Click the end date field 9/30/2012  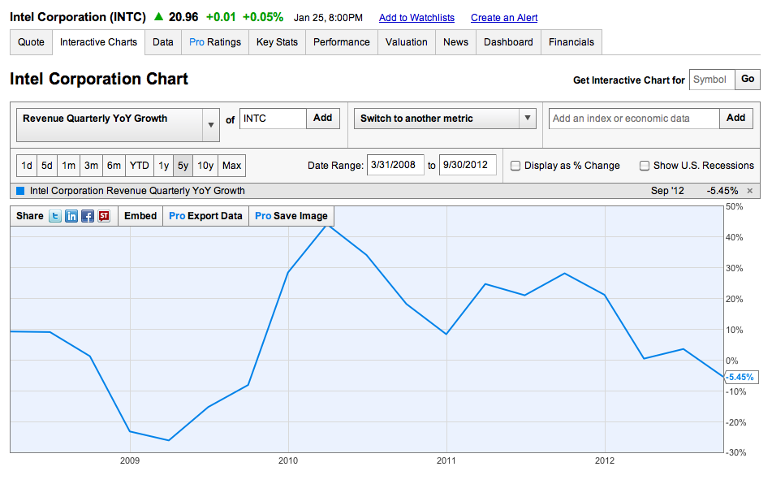tap(468, 165)
